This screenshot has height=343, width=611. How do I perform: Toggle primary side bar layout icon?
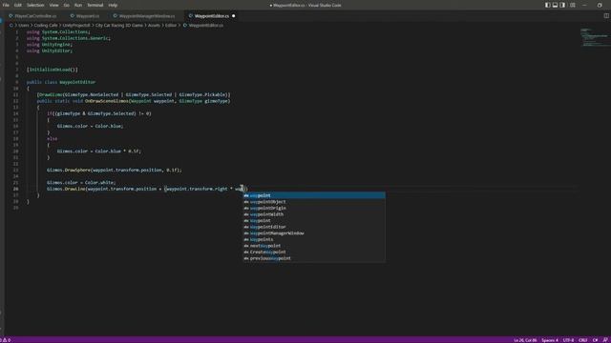tap(547, 5)
